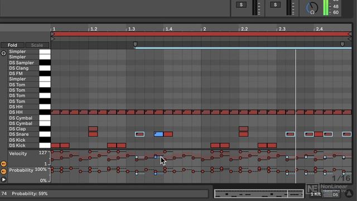Click the blue selected DS Snare note
Image resolution: width=357 pixels, height=201 pixels.
click(158, 134)
